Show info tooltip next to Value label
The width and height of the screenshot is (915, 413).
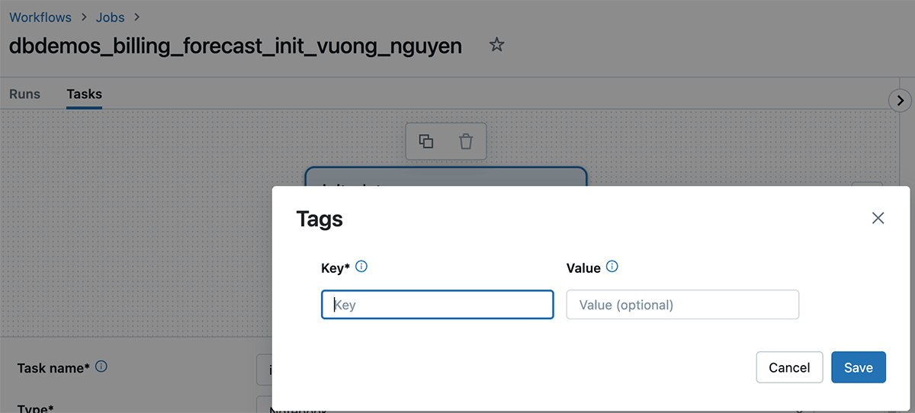(x=612, y=267)
